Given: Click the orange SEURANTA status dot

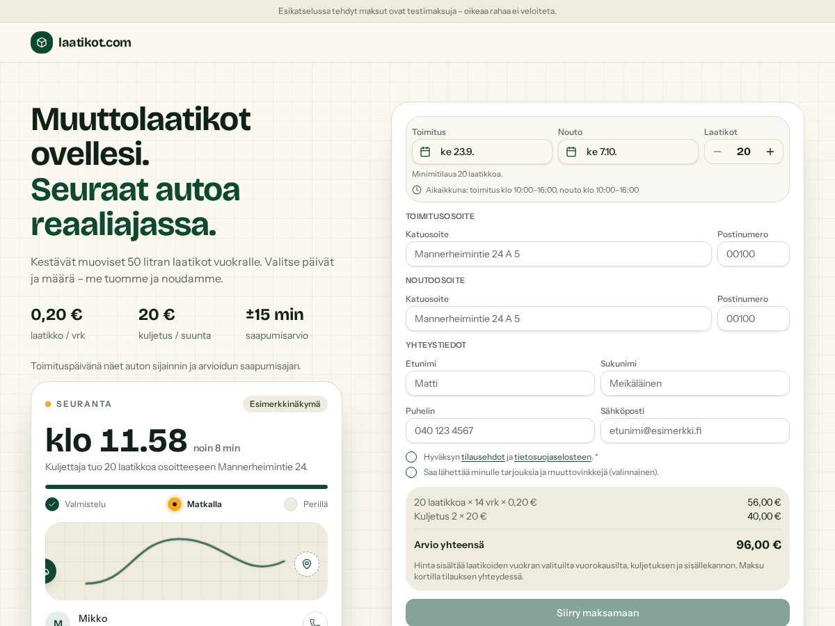Looking at the screenshot, I should pos(48,404).
